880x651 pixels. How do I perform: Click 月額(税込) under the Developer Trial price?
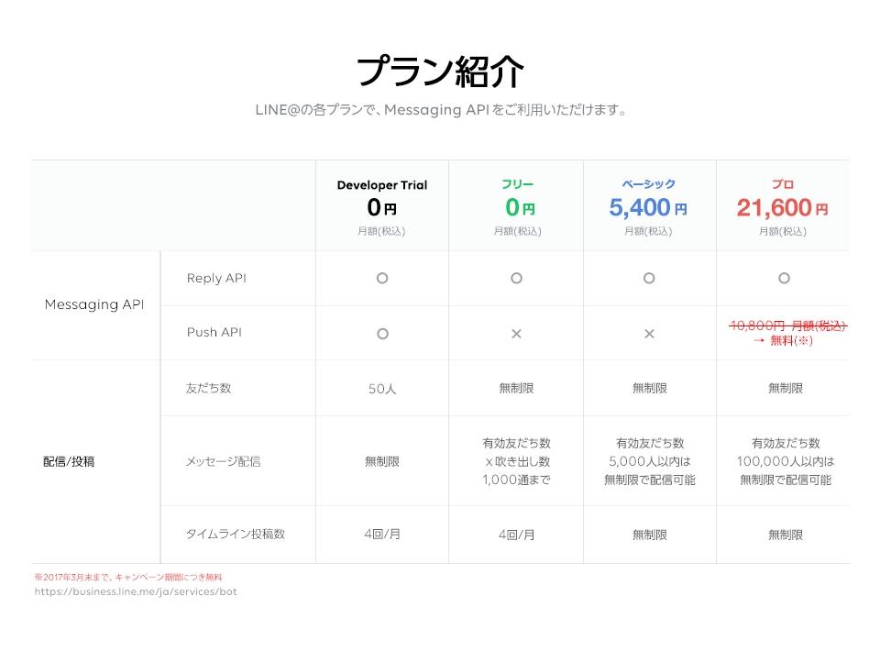pos(381,231)
